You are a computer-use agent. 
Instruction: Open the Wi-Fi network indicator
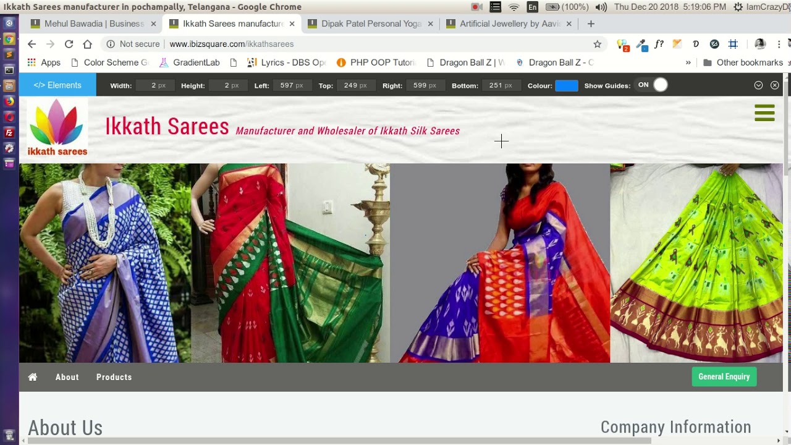[514, 7]
